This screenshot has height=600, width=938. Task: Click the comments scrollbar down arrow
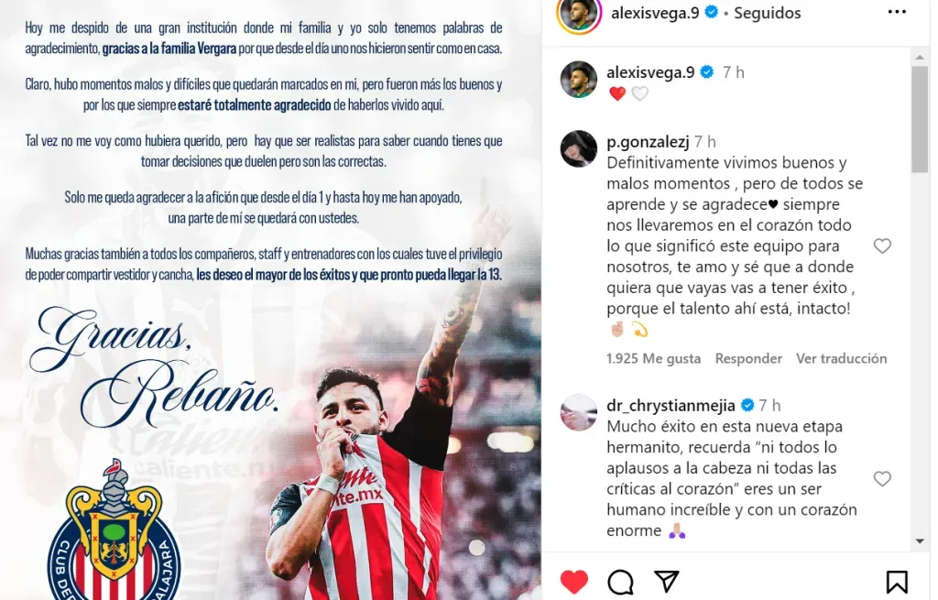920,541
